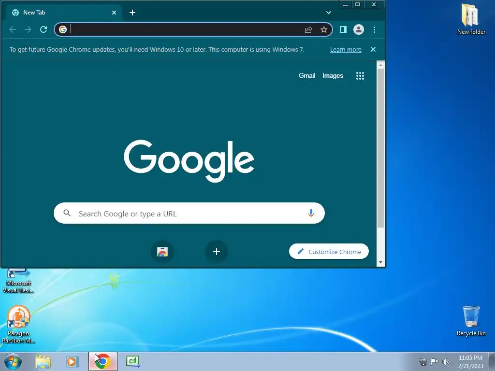This screenshot has width=495, height=371.
Task: Bookmark this tab with the star icon
Action: (x=324, y=29)
